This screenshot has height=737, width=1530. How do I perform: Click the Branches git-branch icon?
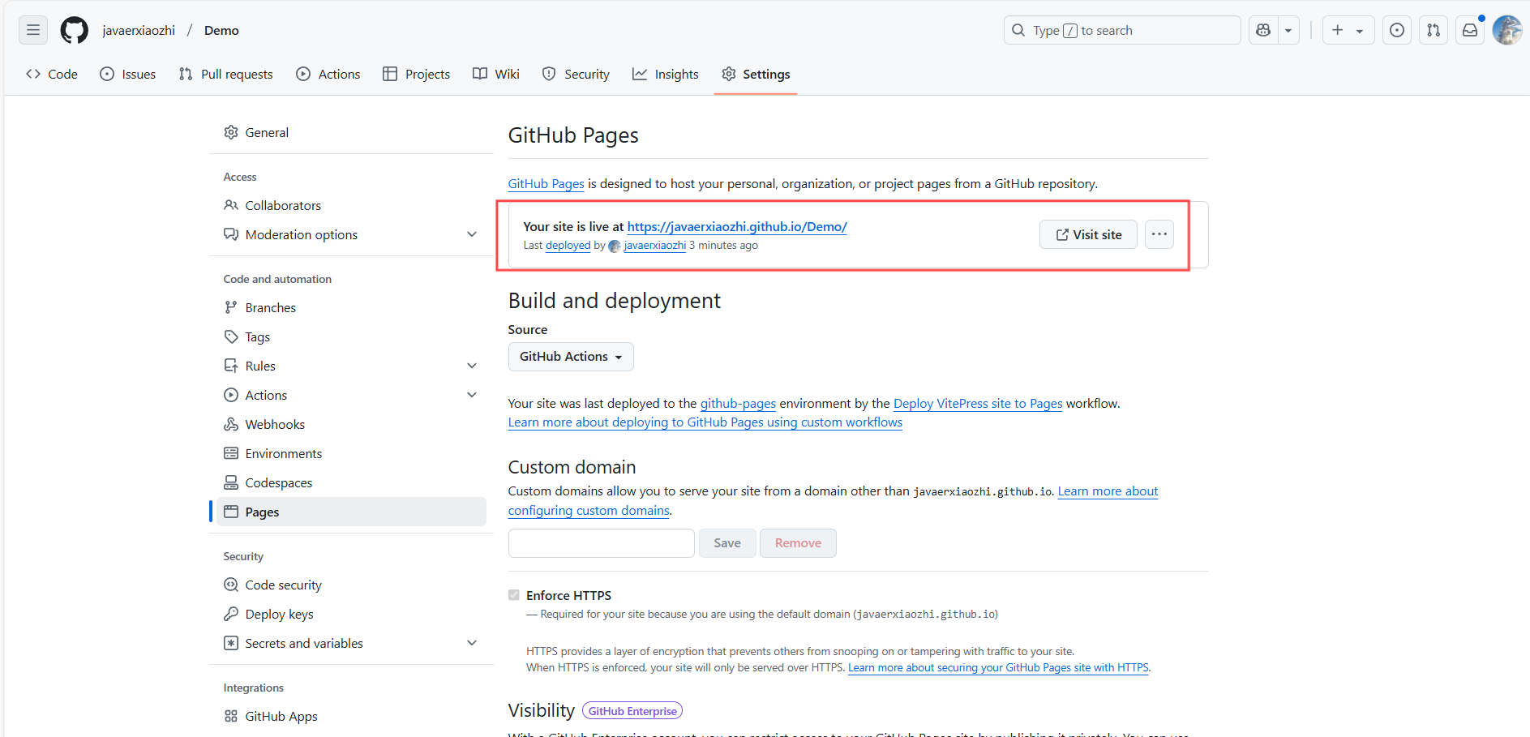point(231,307)
